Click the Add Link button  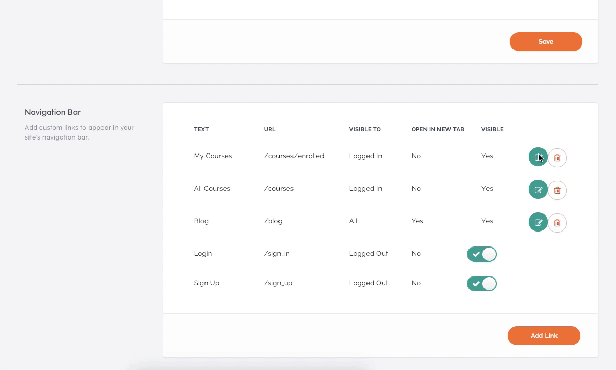pyautogui.click(x=544, y=335)
